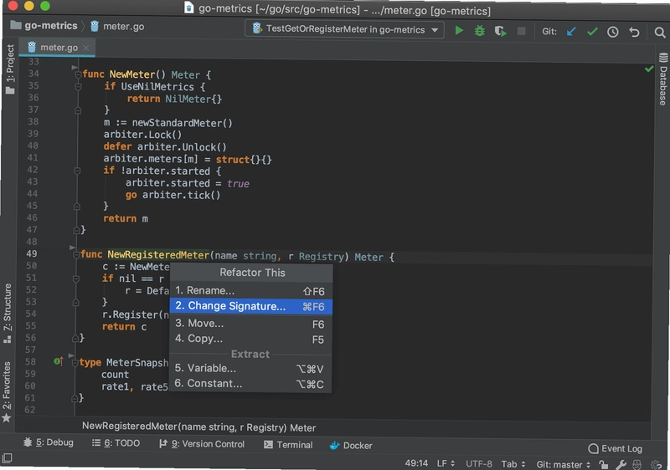
Task: Open the Git: master branch menu
Action: [x=563, y=464]
